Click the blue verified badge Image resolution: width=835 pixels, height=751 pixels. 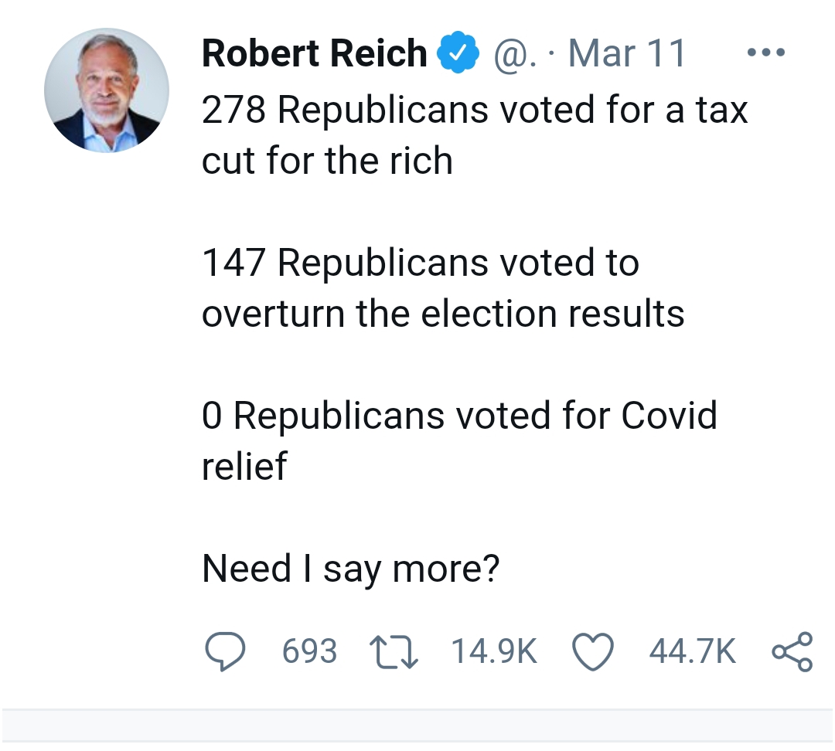[x=455, y=55]
